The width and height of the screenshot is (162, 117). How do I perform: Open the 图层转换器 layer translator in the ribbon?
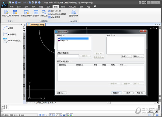click(x=74, y=13)
